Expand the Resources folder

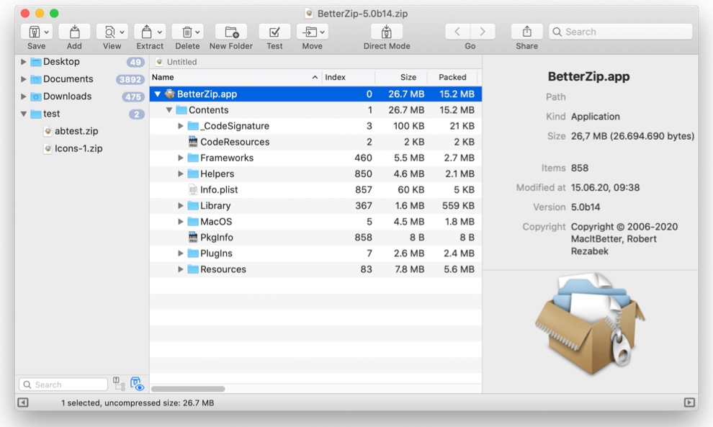pyautogui.click(x=181, y=269)
